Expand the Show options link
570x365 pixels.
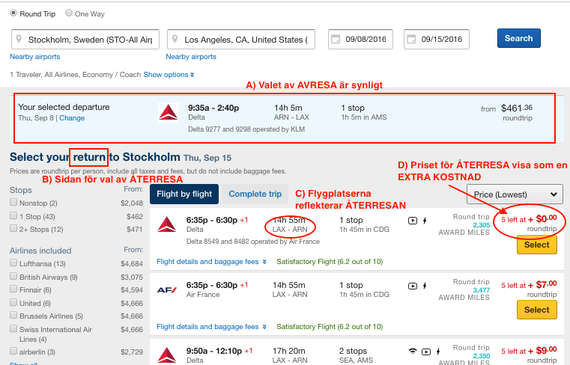pos(169,75)
